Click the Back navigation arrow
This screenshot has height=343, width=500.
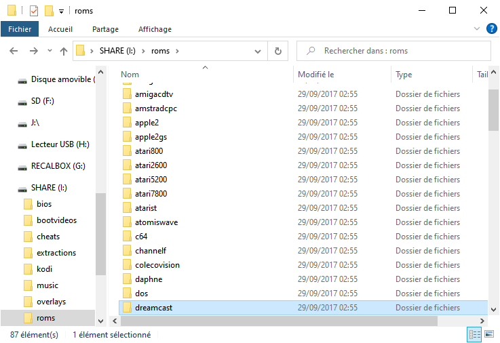(14, 51)
